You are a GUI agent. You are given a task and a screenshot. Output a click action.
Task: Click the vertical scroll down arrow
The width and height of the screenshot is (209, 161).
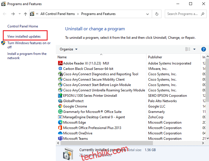208,138
